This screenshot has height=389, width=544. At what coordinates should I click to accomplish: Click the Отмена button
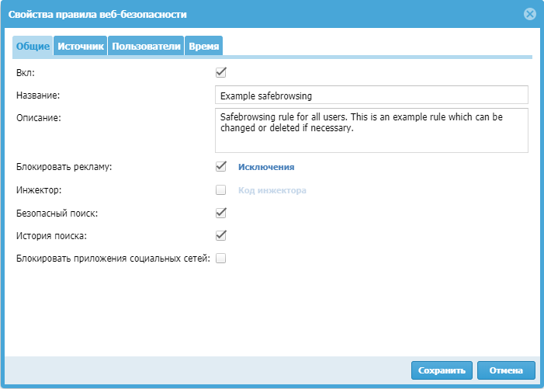click(506, 370)
